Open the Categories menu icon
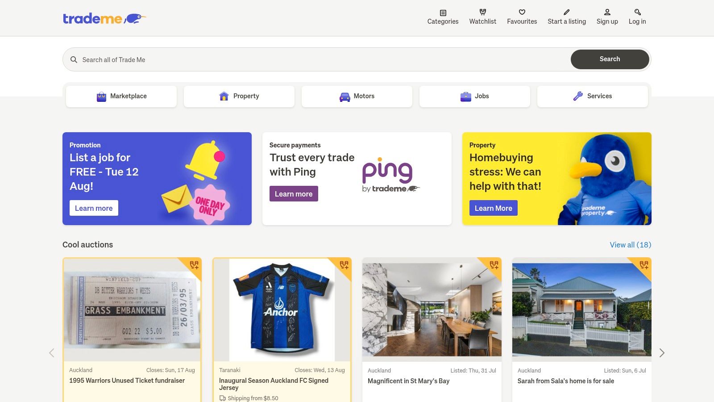Screen dimensions: 714x402 [x=443, y=13]
